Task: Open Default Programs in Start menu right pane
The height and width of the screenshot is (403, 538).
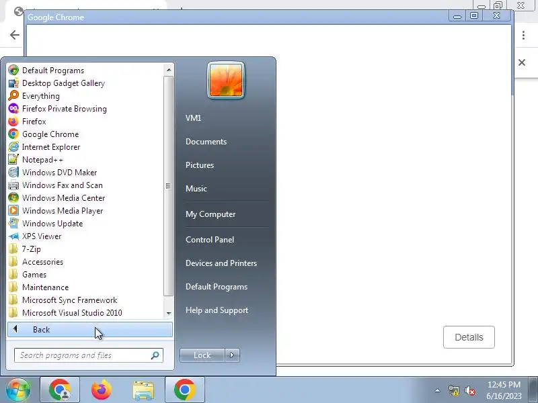Action: click(x=217, y=287)
